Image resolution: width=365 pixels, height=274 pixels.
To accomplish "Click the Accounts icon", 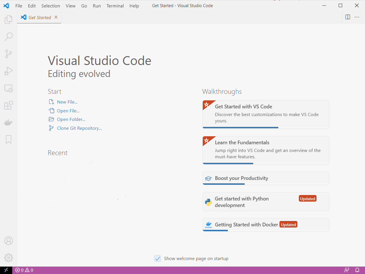I will coord(9,241).
